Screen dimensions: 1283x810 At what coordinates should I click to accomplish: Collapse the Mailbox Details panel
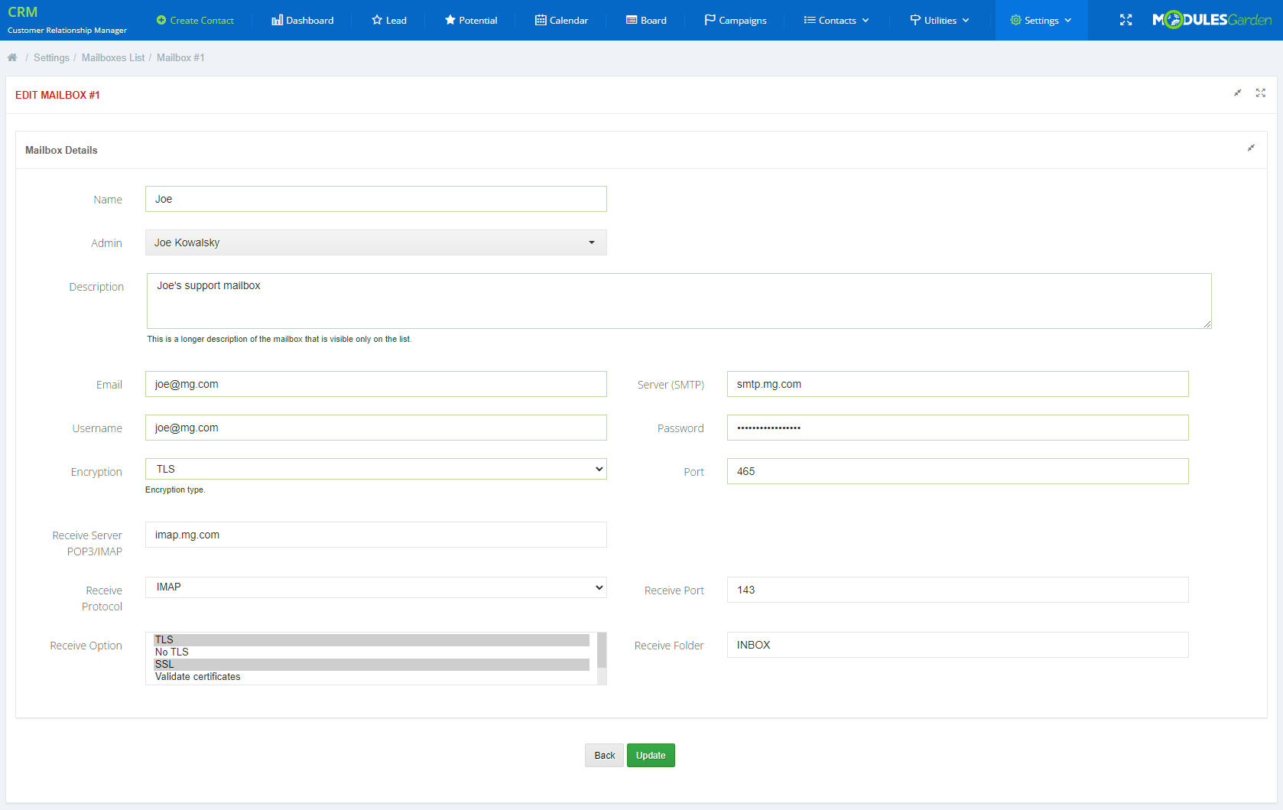pyautogui.click(x=1251, y=148)
